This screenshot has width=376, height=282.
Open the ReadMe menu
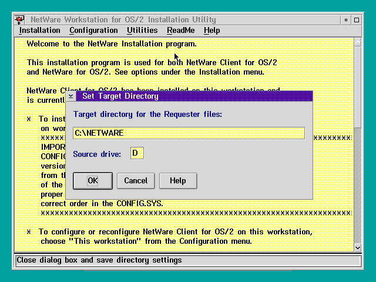pos(181,31)
